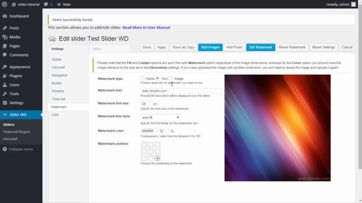
Task: Open the Timer bar settings tab
Action: (59, 99)
